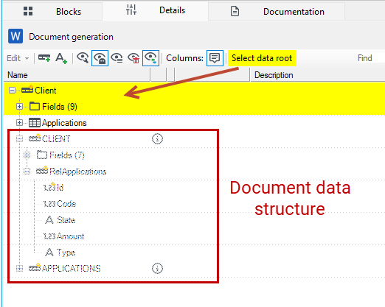The height and width of the screenshot is (307, 385).
Task: Collapse the RelApplications node
Action: pos(27,172)
